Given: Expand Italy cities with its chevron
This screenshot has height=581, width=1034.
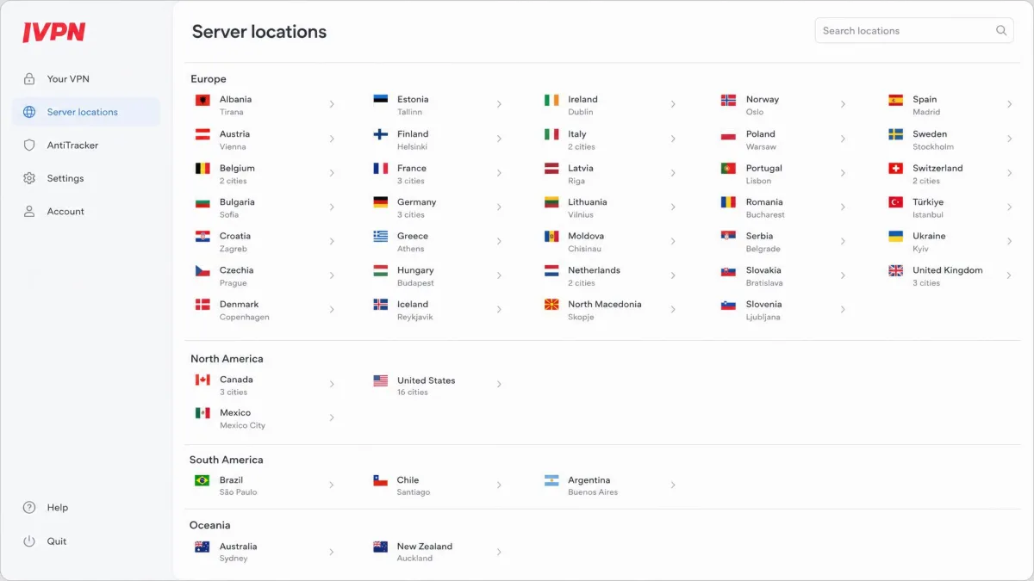Looking at the screenshot, I should pyautogui.click(x=673, y=139).
